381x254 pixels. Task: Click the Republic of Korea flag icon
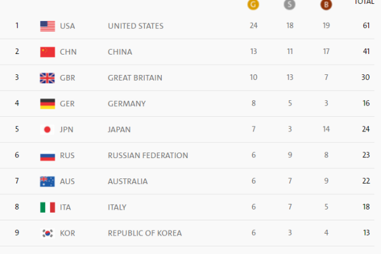coord(48,233)
